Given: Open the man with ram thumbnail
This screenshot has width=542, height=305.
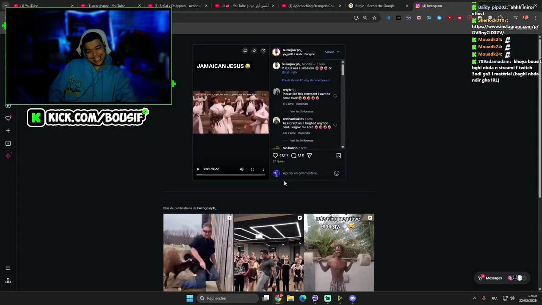Looking at the screenshot, I should [x=198, y=252].
